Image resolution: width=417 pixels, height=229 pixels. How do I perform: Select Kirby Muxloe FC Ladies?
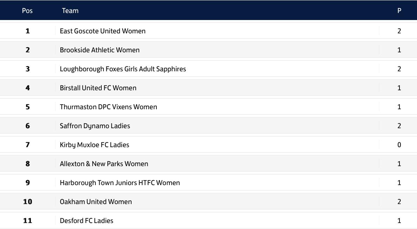94,145
